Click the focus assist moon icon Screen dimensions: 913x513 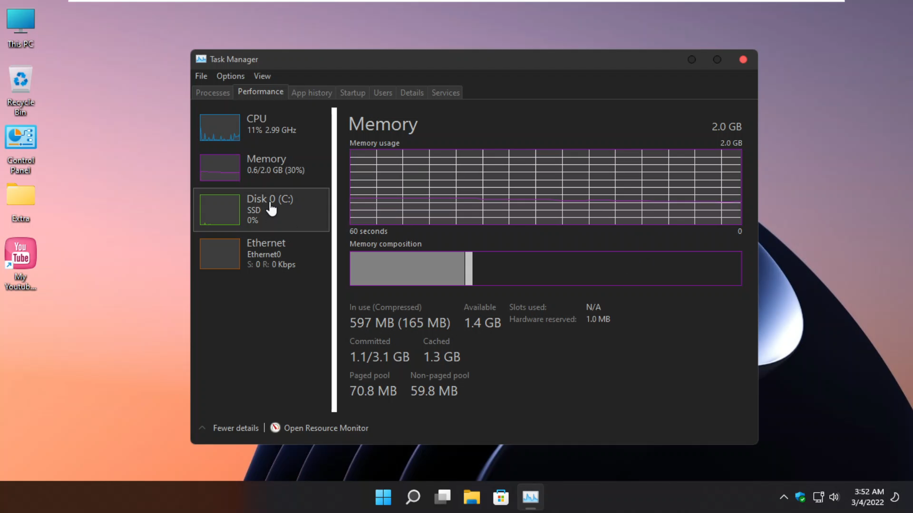(x=895, y=497)
